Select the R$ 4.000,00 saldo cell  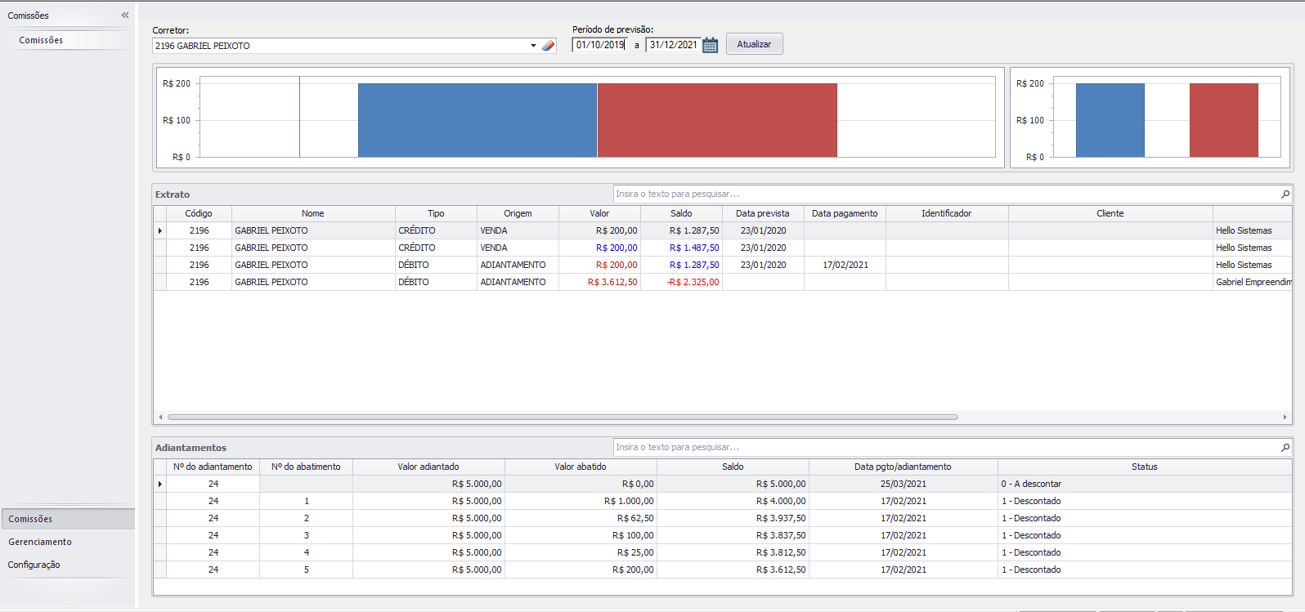(x=733, y=501)
